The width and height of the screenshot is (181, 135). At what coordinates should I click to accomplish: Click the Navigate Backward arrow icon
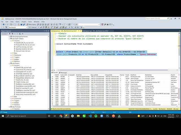click(4, 24)
